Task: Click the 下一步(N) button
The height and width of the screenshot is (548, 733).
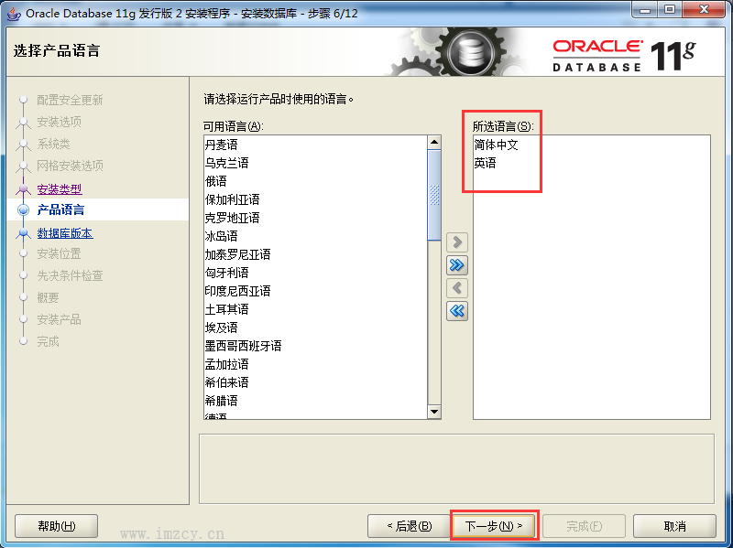Action: [494, 526]
